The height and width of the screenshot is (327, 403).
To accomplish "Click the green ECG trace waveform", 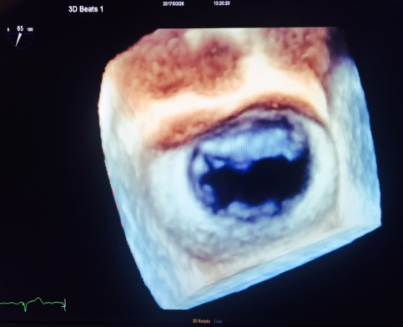I will click(x=33, y=304).
